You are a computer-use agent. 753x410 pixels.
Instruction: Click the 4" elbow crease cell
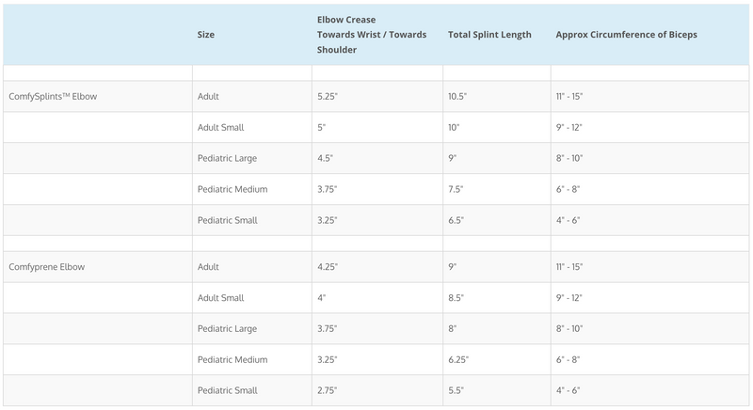(x=322, y=298)
